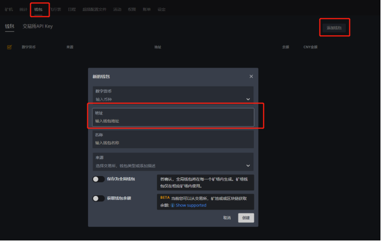Open the 超频配置文件 menu item
Screen dimensions: 381x241
pos(95,9)
